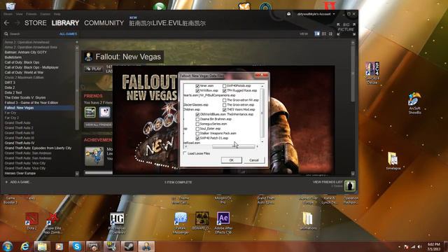This screenshot has height=252, width=448.
Task: Select Fallout 3 - Game of the Year Edition
Action: tap(31, 103)
